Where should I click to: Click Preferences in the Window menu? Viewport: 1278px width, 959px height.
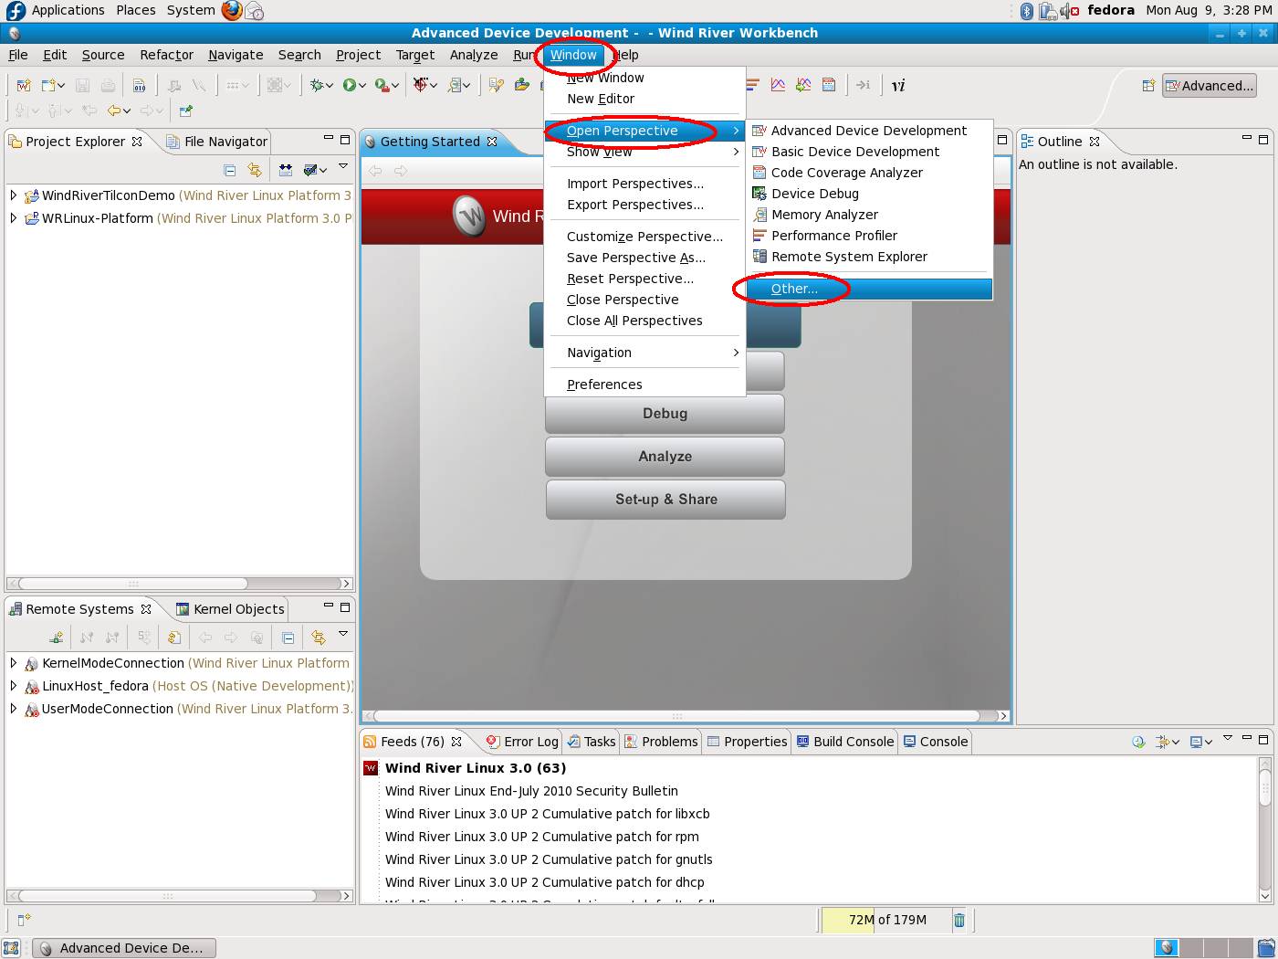coord(645,385)
